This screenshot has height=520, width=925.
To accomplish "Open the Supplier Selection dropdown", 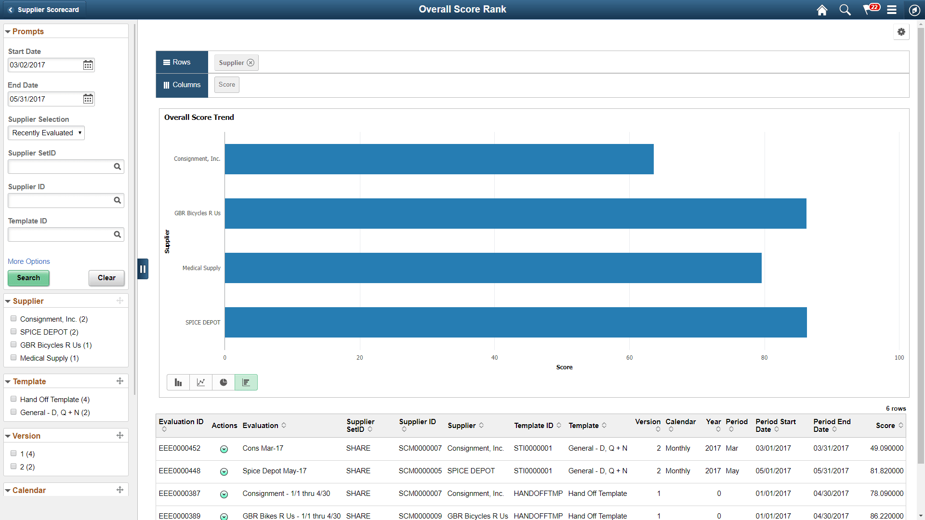I will pos(46,133).
